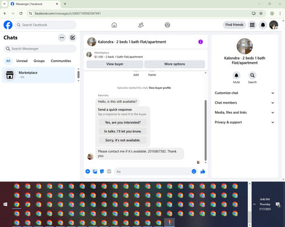Viewport: 285px width, 227px height.
Task: Expand Media, files and links section
Action: (245, 113)
